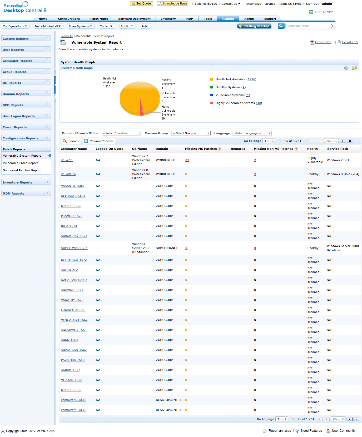
Task: Open the dc-w7-1 computer link
Action: (67, 160)
